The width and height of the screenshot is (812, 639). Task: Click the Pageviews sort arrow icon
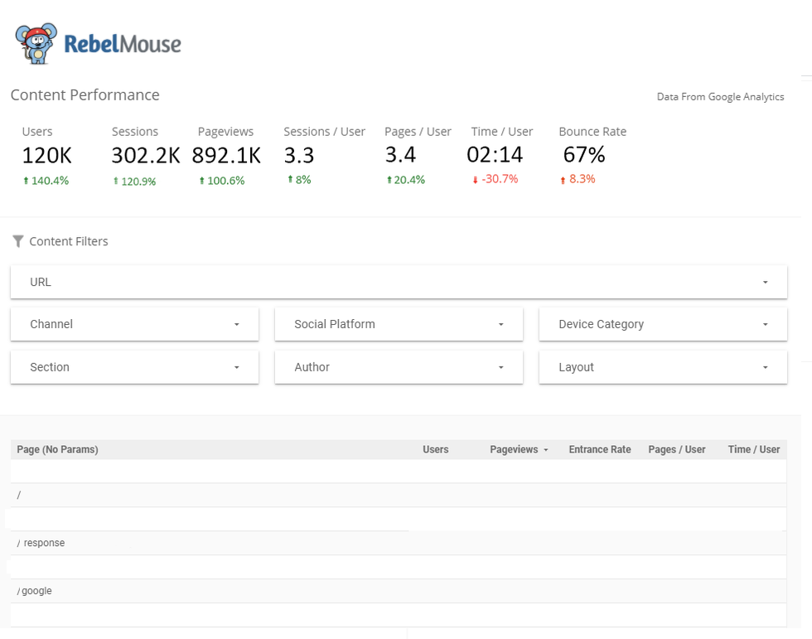tap(546, 450)
